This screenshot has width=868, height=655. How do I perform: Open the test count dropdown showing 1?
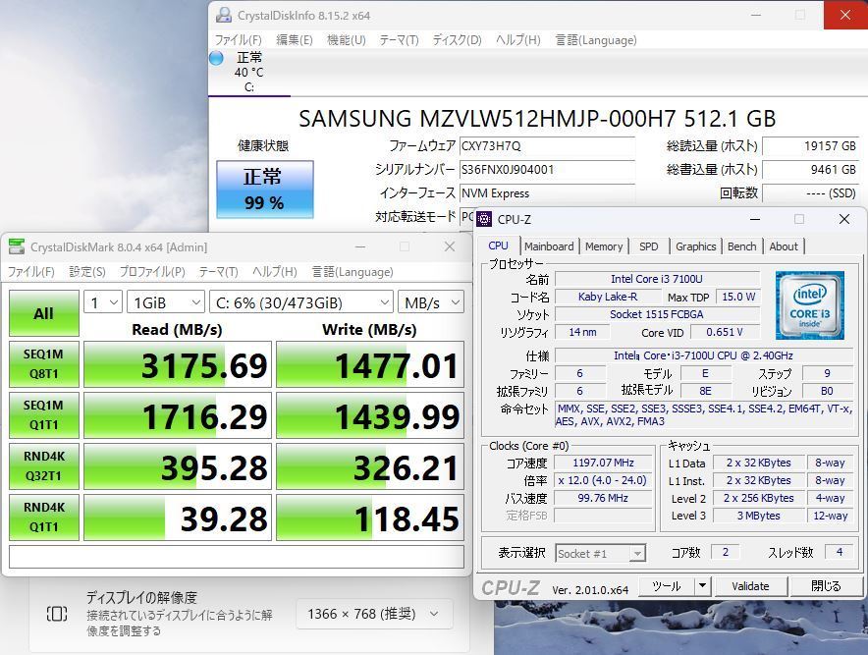pos(103,302)
